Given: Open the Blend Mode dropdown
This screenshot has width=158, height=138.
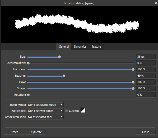Looking at the screenshot, I should click(45, 105).
